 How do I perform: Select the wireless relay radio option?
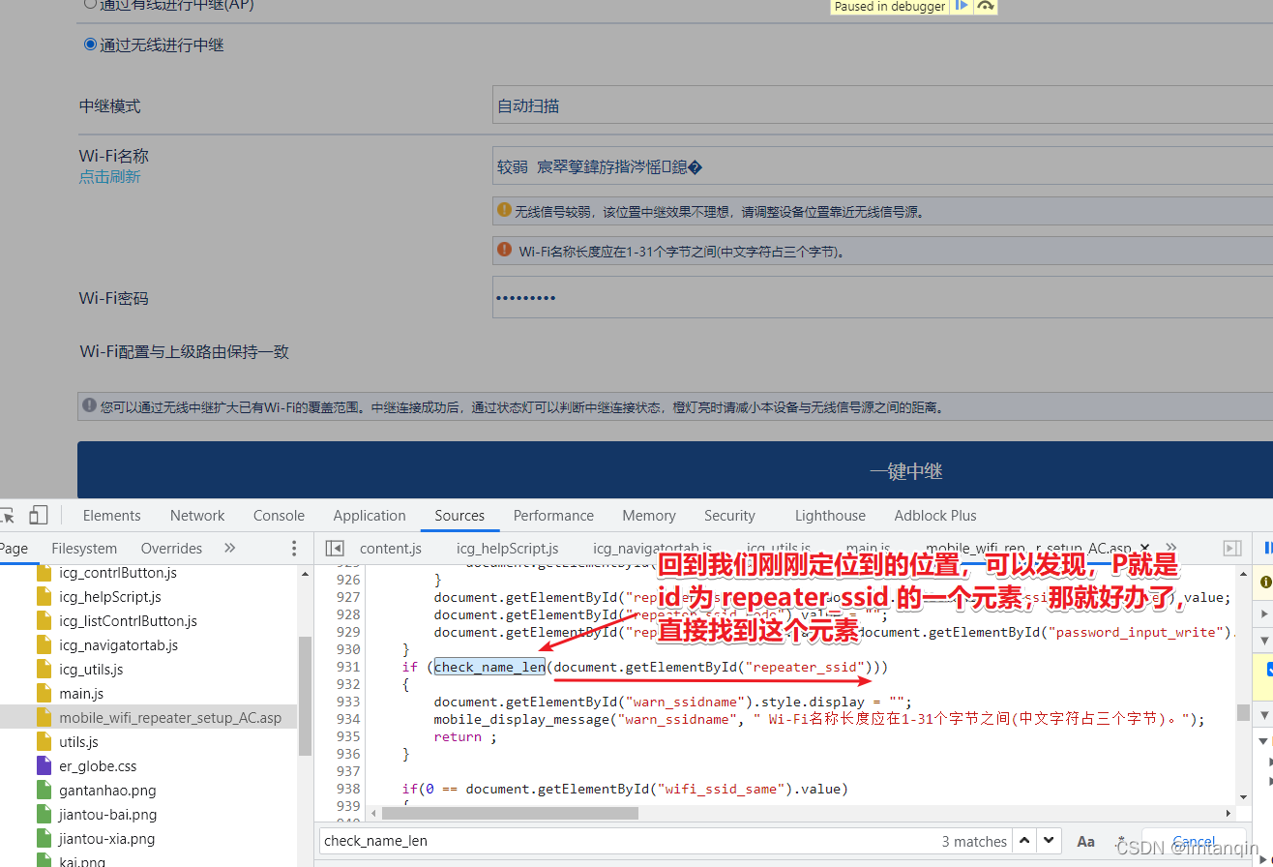coord(90,45)
